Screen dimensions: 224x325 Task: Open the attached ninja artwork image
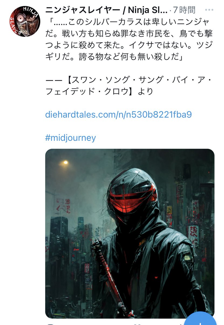(x=130, y=233)
